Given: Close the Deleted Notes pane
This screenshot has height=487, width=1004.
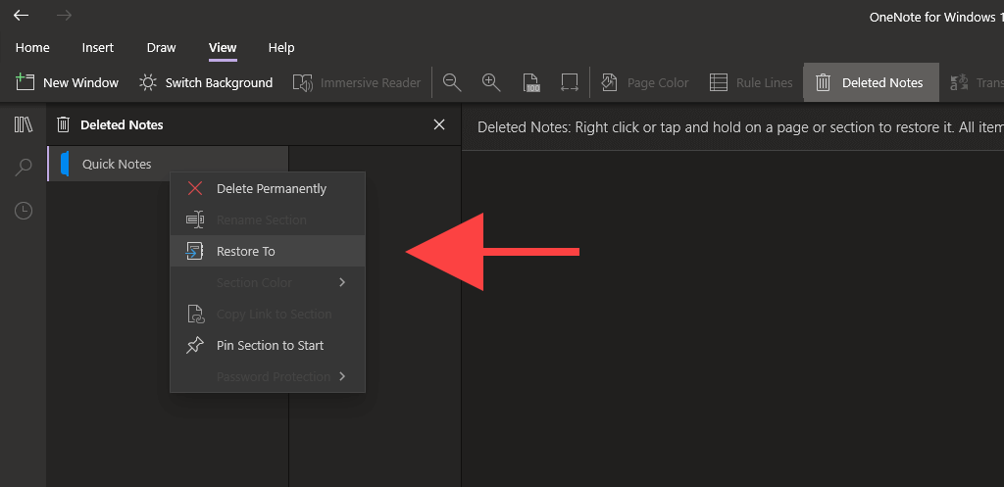Looking at the screenshot, I should (439, 124).
